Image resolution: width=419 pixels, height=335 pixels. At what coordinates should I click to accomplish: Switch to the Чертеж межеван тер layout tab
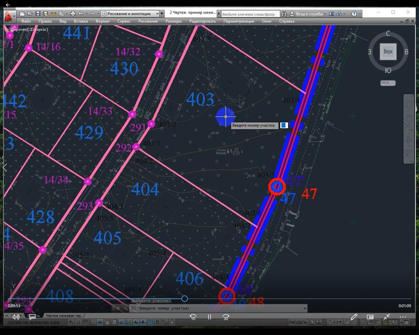[x=64, y=315]
